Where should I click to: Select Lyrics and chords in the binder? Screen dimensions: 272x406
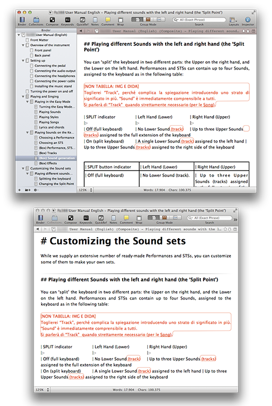[51, 127]
